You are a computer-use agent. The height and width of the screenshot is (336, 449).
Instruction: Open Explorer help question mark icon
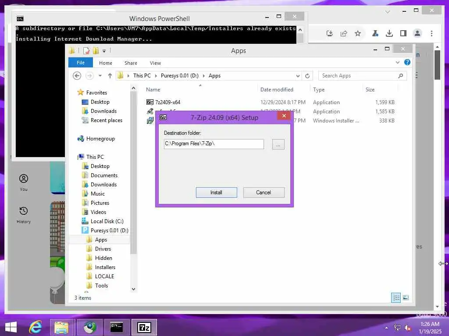tap(407, 62)
